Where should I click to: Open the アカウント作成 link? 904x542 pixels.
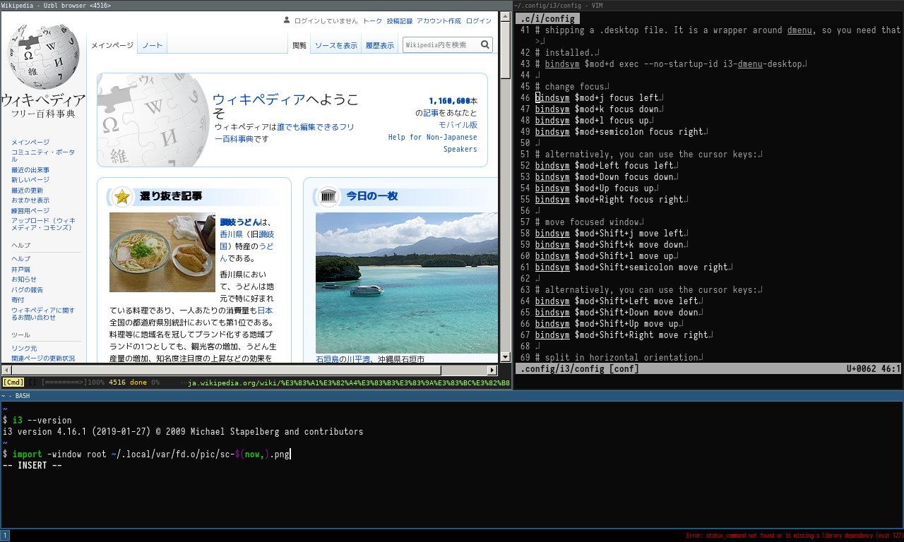point(438,21)
